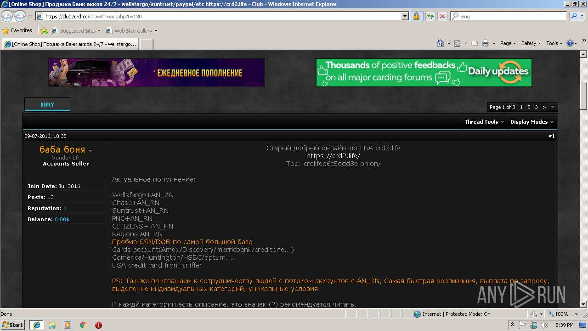Click the green Daily updates banner
588x331 pixels.
pyautogui.click(x=424, y=73)
